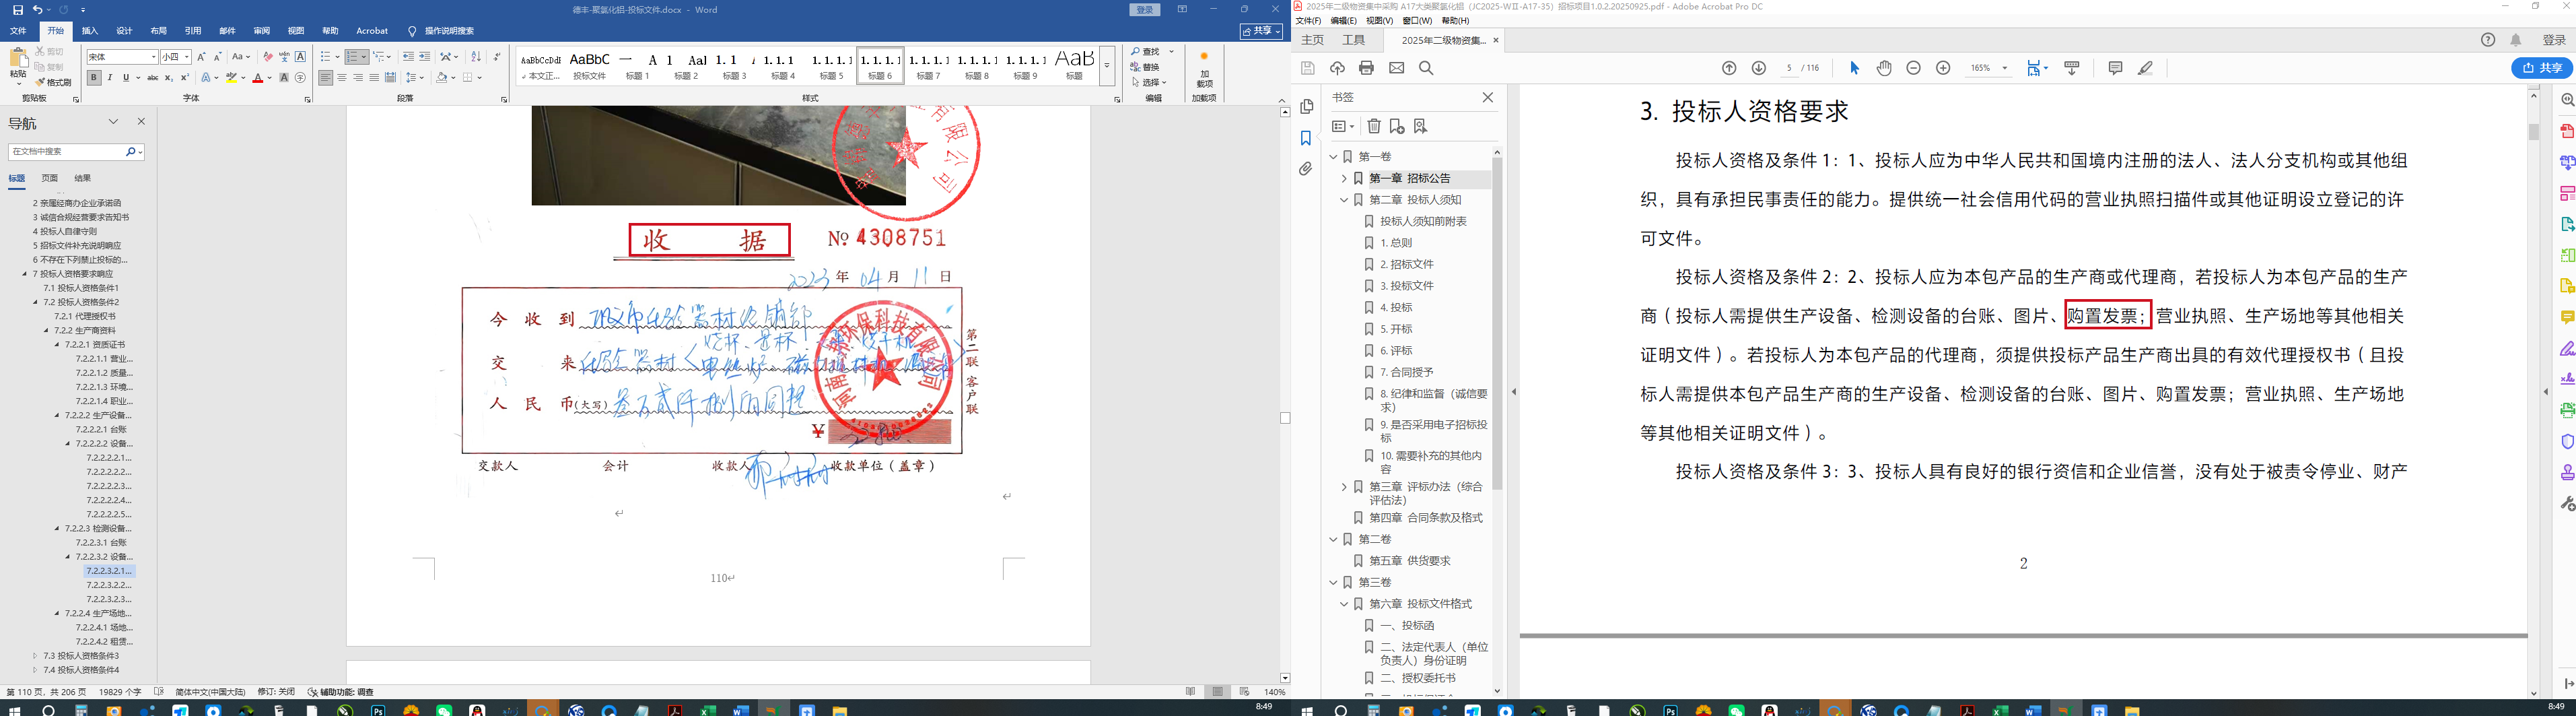Open Acrobat notifications bell
The width and height of the screenshot is (2576, 716).
[2516, 40]
